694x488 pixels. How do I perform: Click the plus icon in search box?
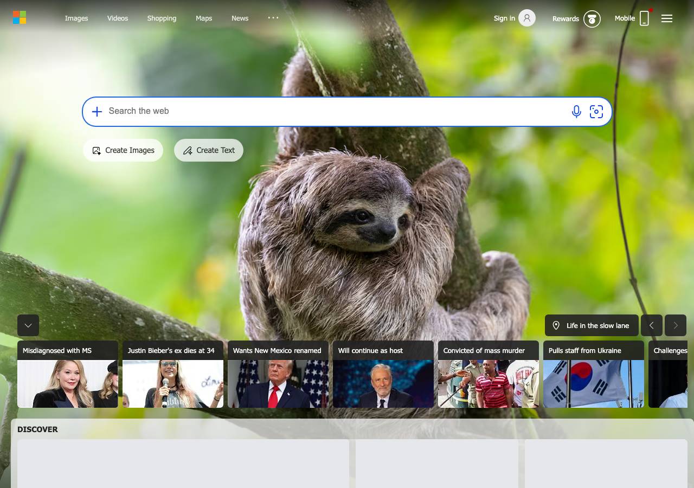click(97, 112)
